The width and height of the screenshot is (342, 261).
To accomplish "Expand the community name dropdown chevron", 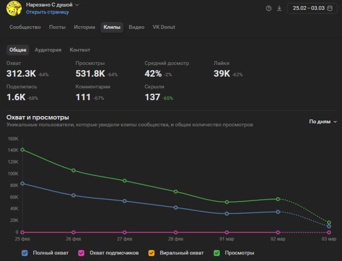I will click(77, 5).
